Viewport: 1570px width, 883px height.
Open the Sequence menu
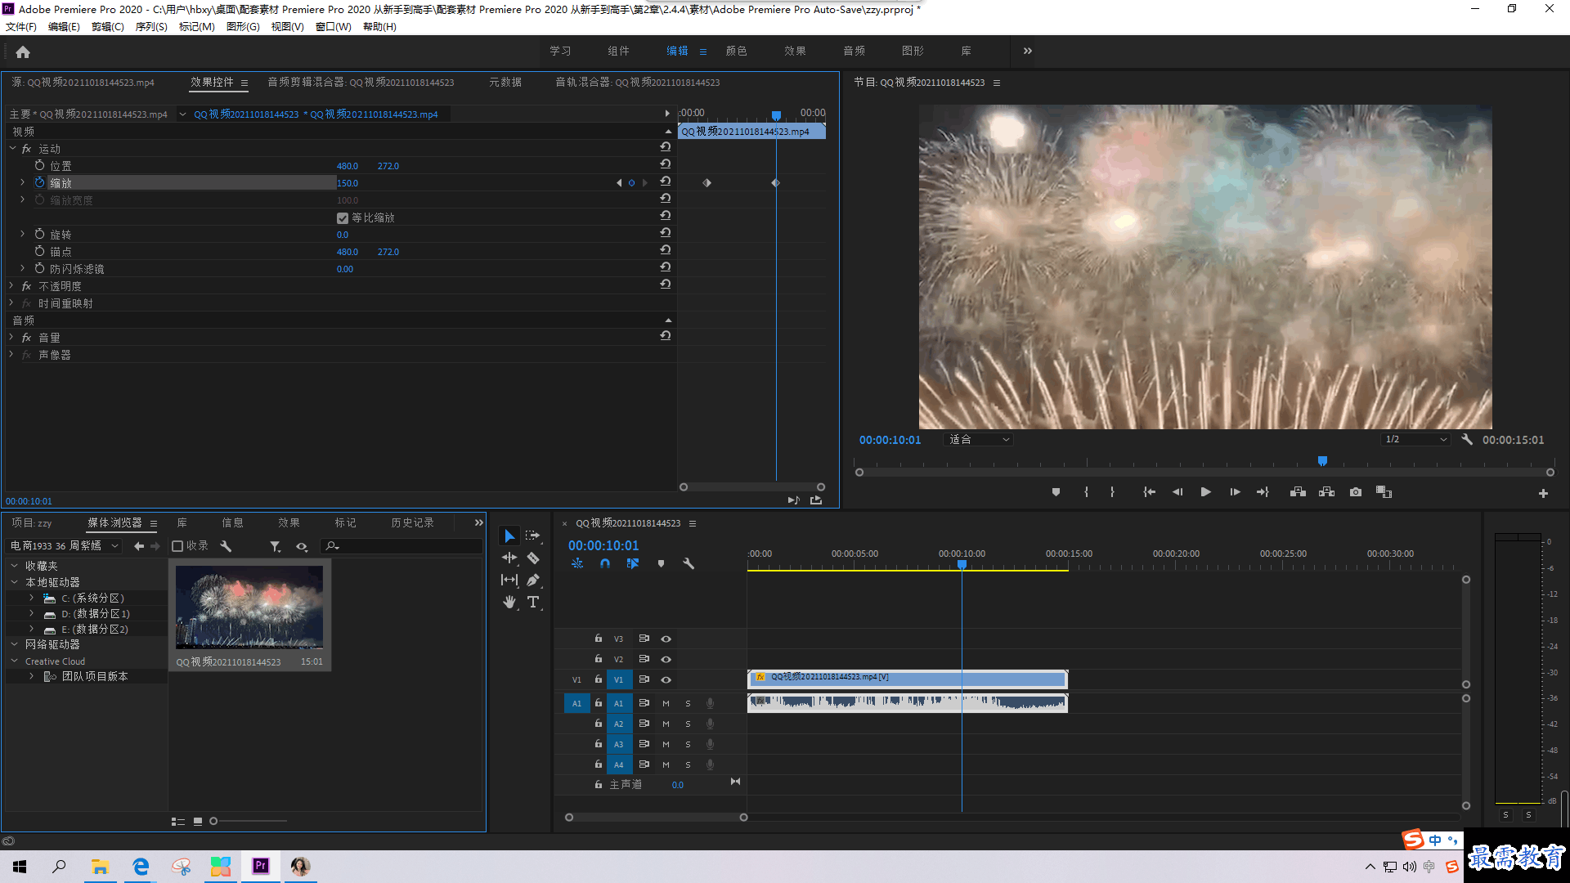151,27
